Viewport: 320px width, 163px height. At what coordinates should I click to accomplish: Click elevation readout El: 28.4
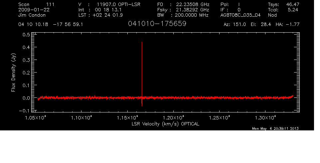click(261, 25)
